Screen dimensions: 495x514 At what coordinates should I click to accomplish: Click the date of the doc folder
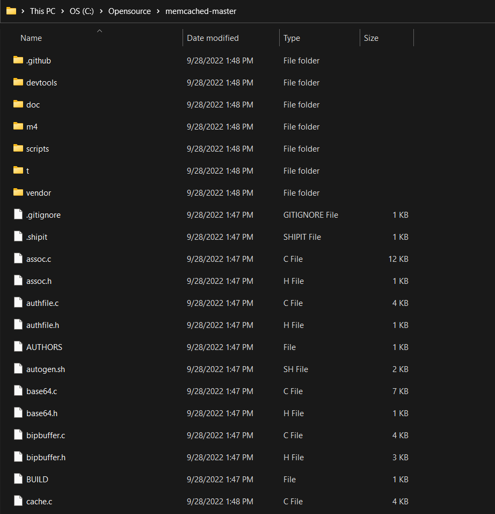click(x=220, y=104)
